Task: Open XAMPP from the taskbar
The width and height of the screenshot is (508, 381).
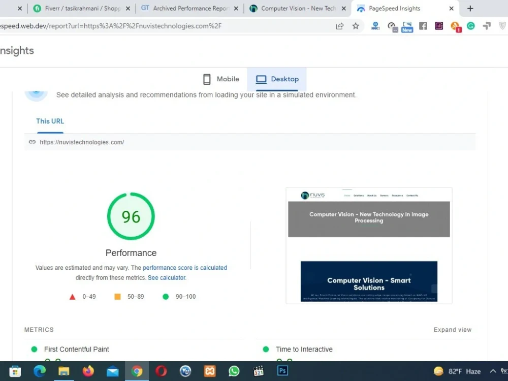Action: (210, 371)
